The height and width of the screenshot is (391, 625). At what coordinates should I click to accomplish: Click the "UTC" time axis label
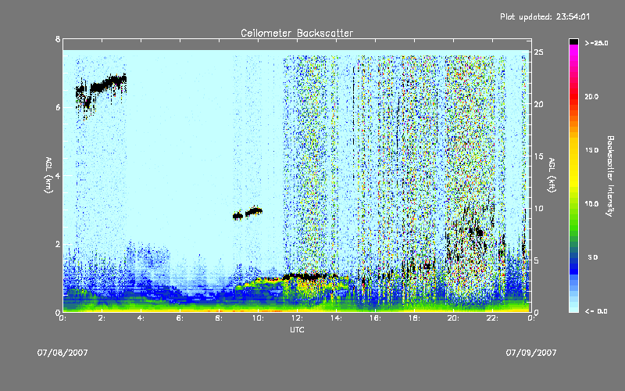[297, 330]
